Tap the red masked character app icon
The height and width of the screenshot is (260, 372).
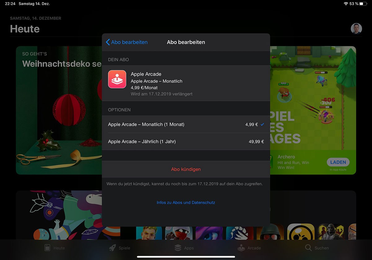179,232
